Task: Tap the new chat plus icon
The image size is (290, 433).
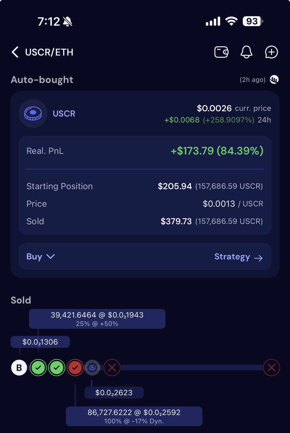Action: [x=271, y=52]
